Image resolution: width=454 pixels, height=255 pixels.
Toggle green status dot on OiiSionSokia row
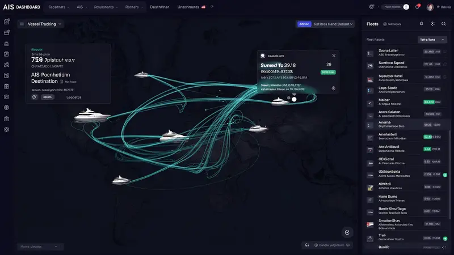445,175
